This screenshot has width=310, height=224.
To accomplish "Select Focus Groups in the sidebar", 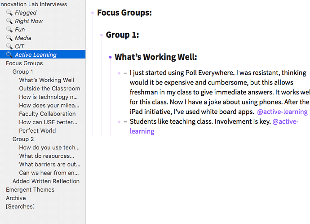I will point(24,63).
